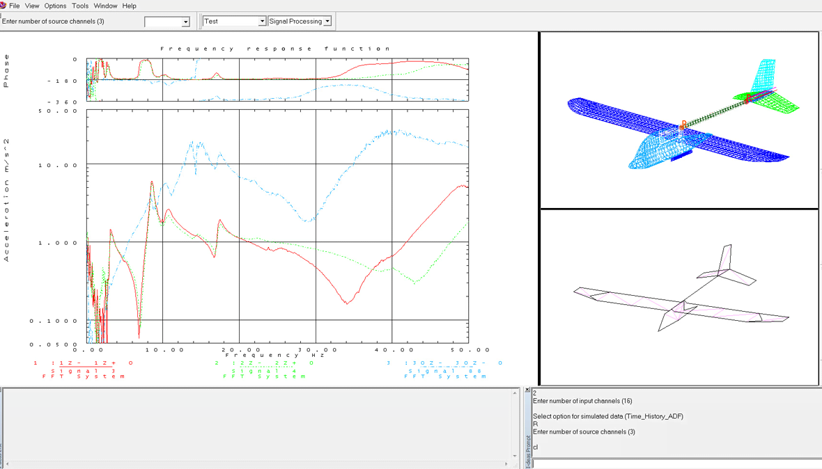Click the I-deas Prompt command input field
This screenshot has height=469, width=822.
pos(676,463)
